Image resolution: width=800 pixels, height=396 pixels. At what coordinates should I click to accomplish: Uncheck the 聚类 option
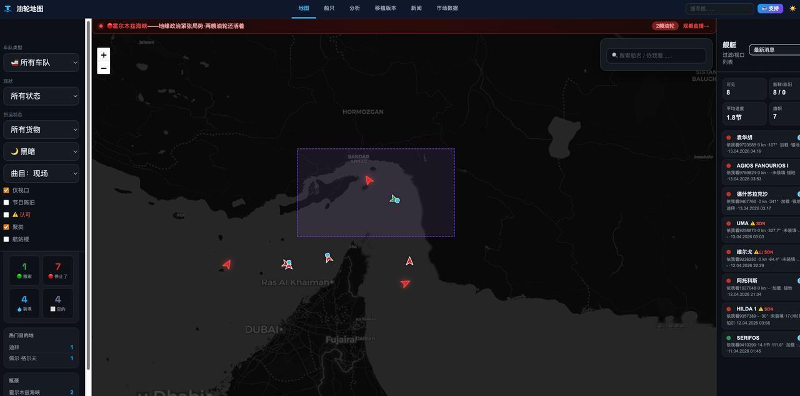pos(6,226)
